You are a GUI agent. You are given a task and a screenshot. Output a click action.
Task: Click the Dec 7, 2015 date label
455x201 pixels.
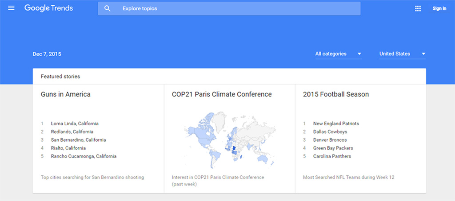click(x=47, y=54)
